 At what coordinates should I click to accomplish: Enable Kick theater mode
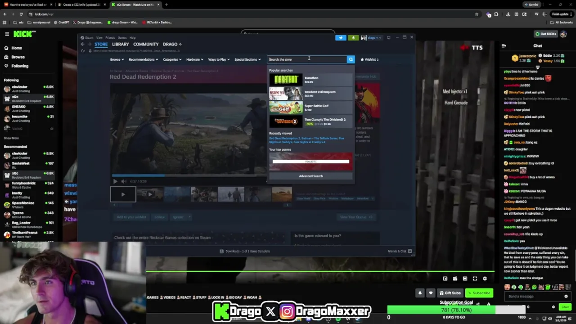point(465,279)
